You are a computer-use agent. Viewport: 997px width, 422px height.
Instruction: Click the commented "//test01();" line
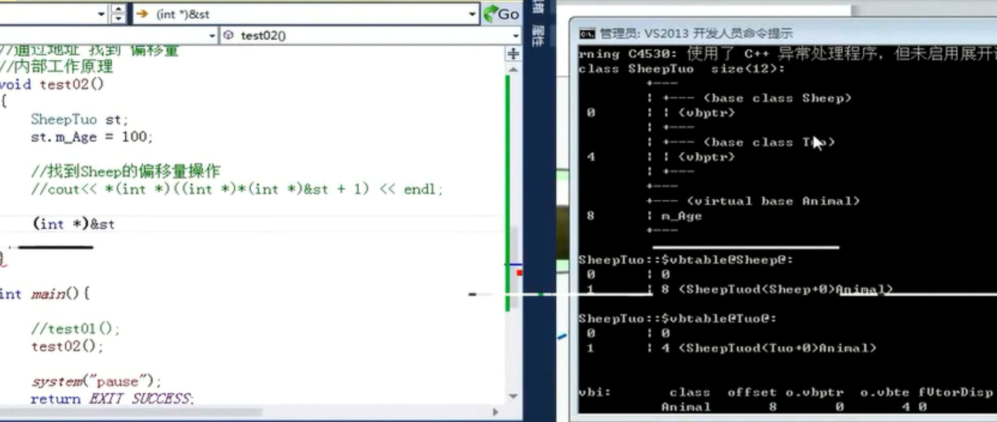pos(75,329)
